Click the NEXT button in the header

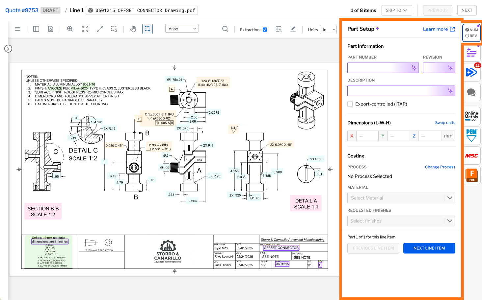pos(467,10)
